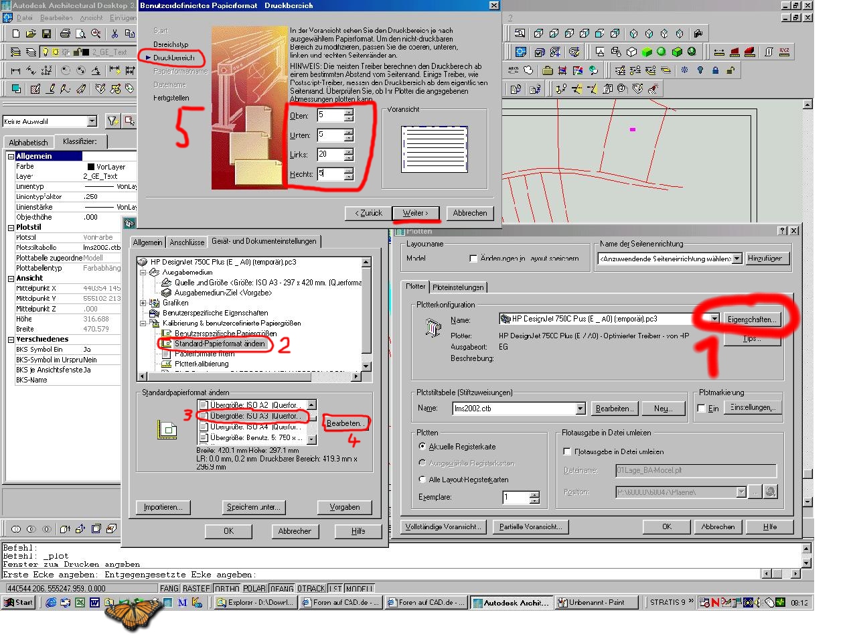Click the Importieren button
The image size is (857, 643).
tap(163, 507)
